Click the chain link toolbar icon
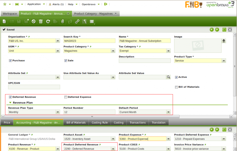 [77, 21]
